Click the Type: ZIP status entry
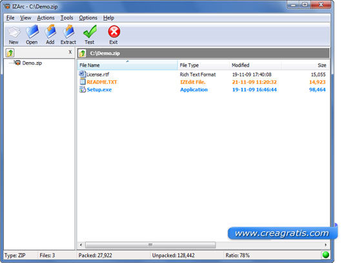 tap(15, 255)
